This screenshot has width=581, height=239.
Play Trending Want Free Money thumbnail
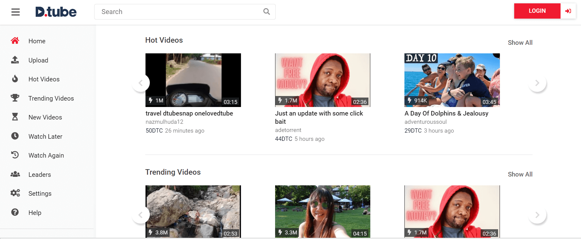click(x=452, y=212)
